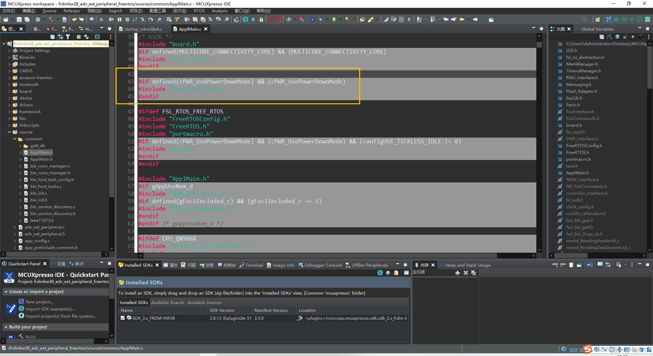Click the Step Over icon

(x=151, y=20)
